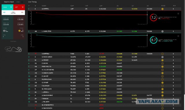Screen dimensions: 185x110
Task: Click the red STOP status in Verstappen's row
Action: pos(101,105)
